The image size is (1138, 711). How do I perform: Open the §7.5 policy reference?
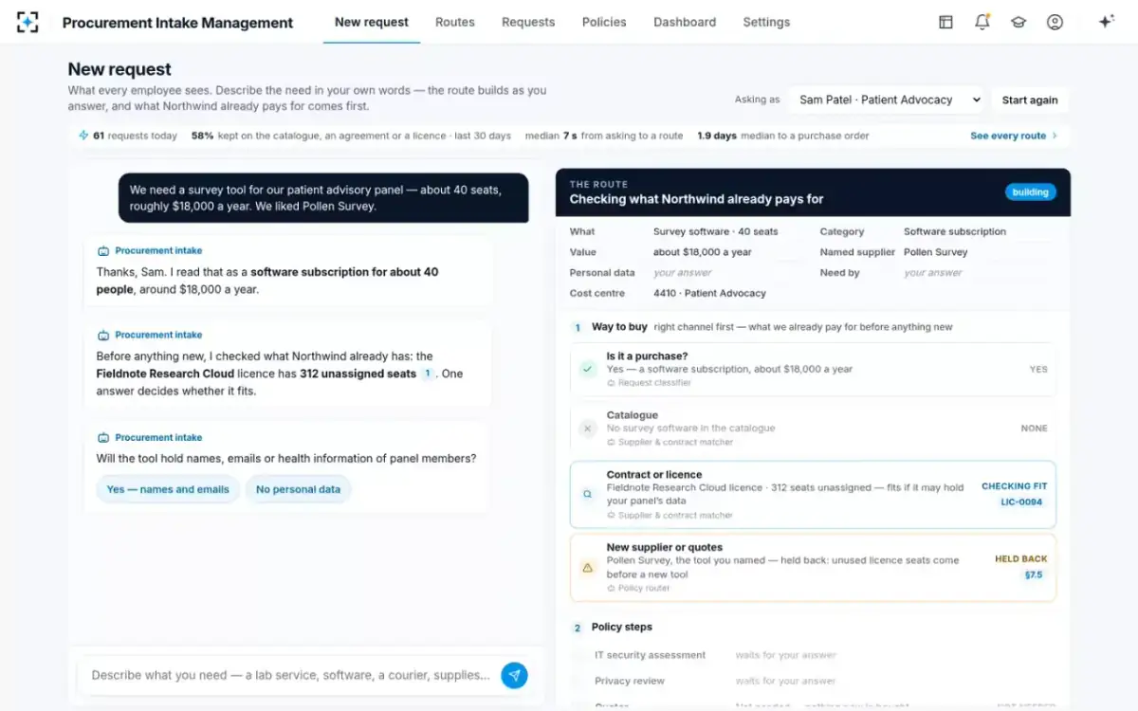(x=1033, y=574)
